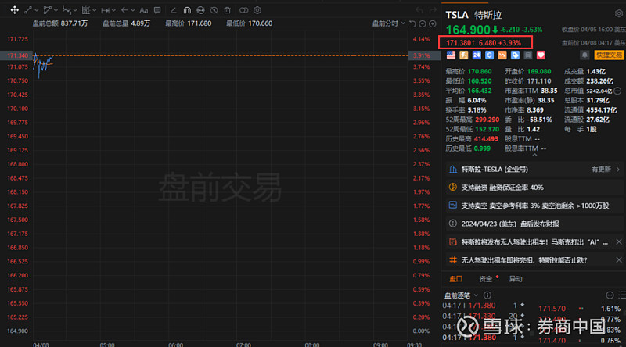Screen dimensions: 626x347
Task: Toggle the overlay link circles icon
Action: [x=243, y=10]
